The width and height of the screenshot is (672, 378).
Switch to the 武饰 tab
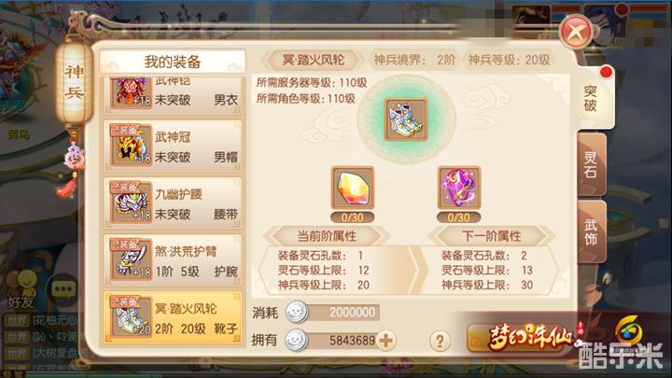pyautogui.click(x=591, y=231)
